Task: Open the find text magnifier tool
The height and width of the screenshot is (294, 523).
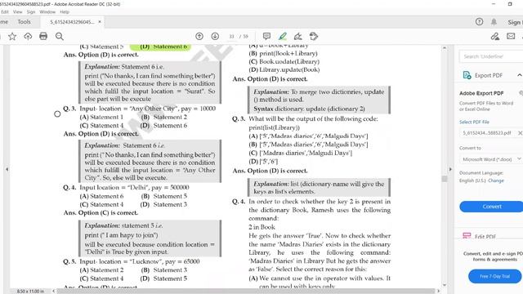Action: pyautogui.click(x=60, y=36)
